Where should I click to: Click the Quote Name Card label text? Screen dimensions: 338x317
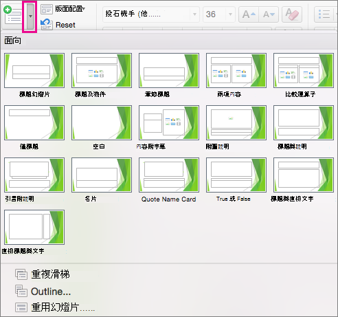coord(168,199)
